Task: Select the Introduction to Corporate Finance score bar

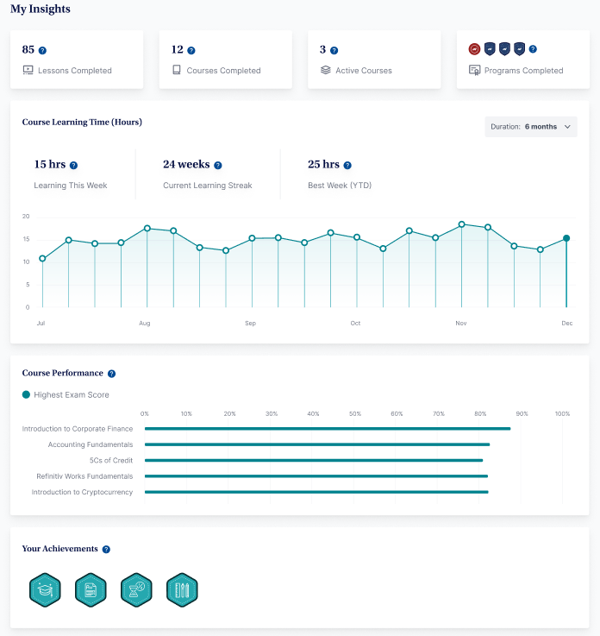Action: (x=327, y=429)
